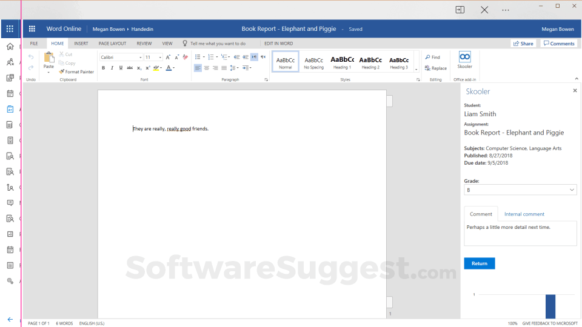Toggle left alignment of paragraph
The height and width of the screenshot is (327, 582).
pos(198,68)
